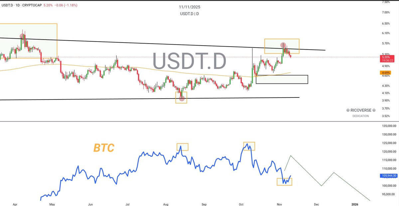Viewport: 399px width, 206px height.
Task: Click 4.30% on the price axis
Action: click(x=386, y=86)
